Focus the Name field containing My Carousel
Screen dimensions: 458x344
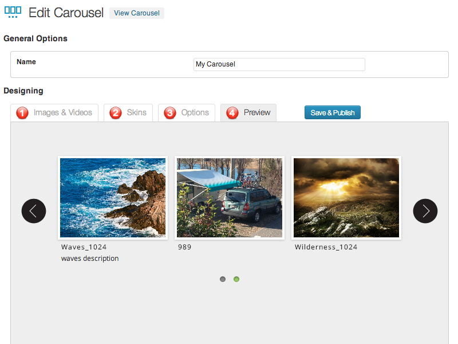(x=279, y=64)
